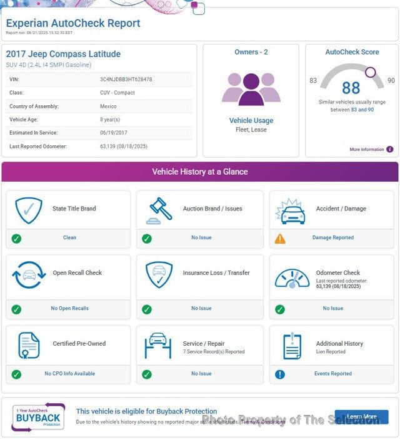Click the CUV - Compact class value
Viewport: 400px width, 439px height.
(x=117, y=93)
